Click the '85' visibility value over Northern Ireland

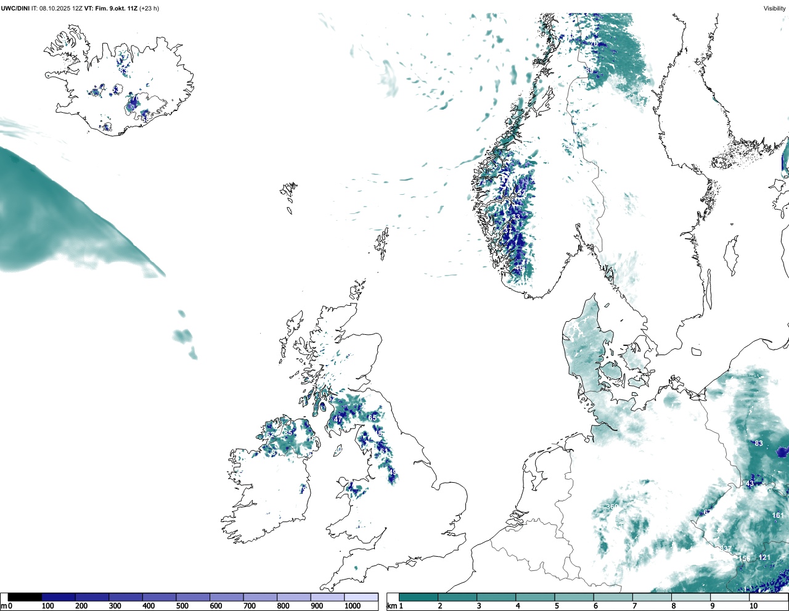[x=288, y=433]
